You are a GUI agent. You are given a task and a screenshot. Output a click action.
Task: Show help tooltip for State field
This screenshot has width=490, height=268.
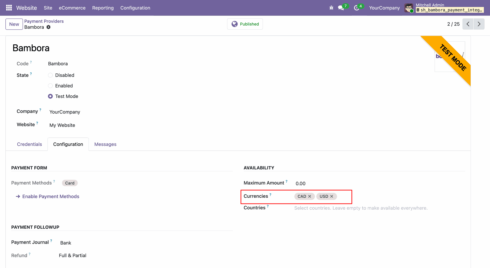tap(31, 74)
